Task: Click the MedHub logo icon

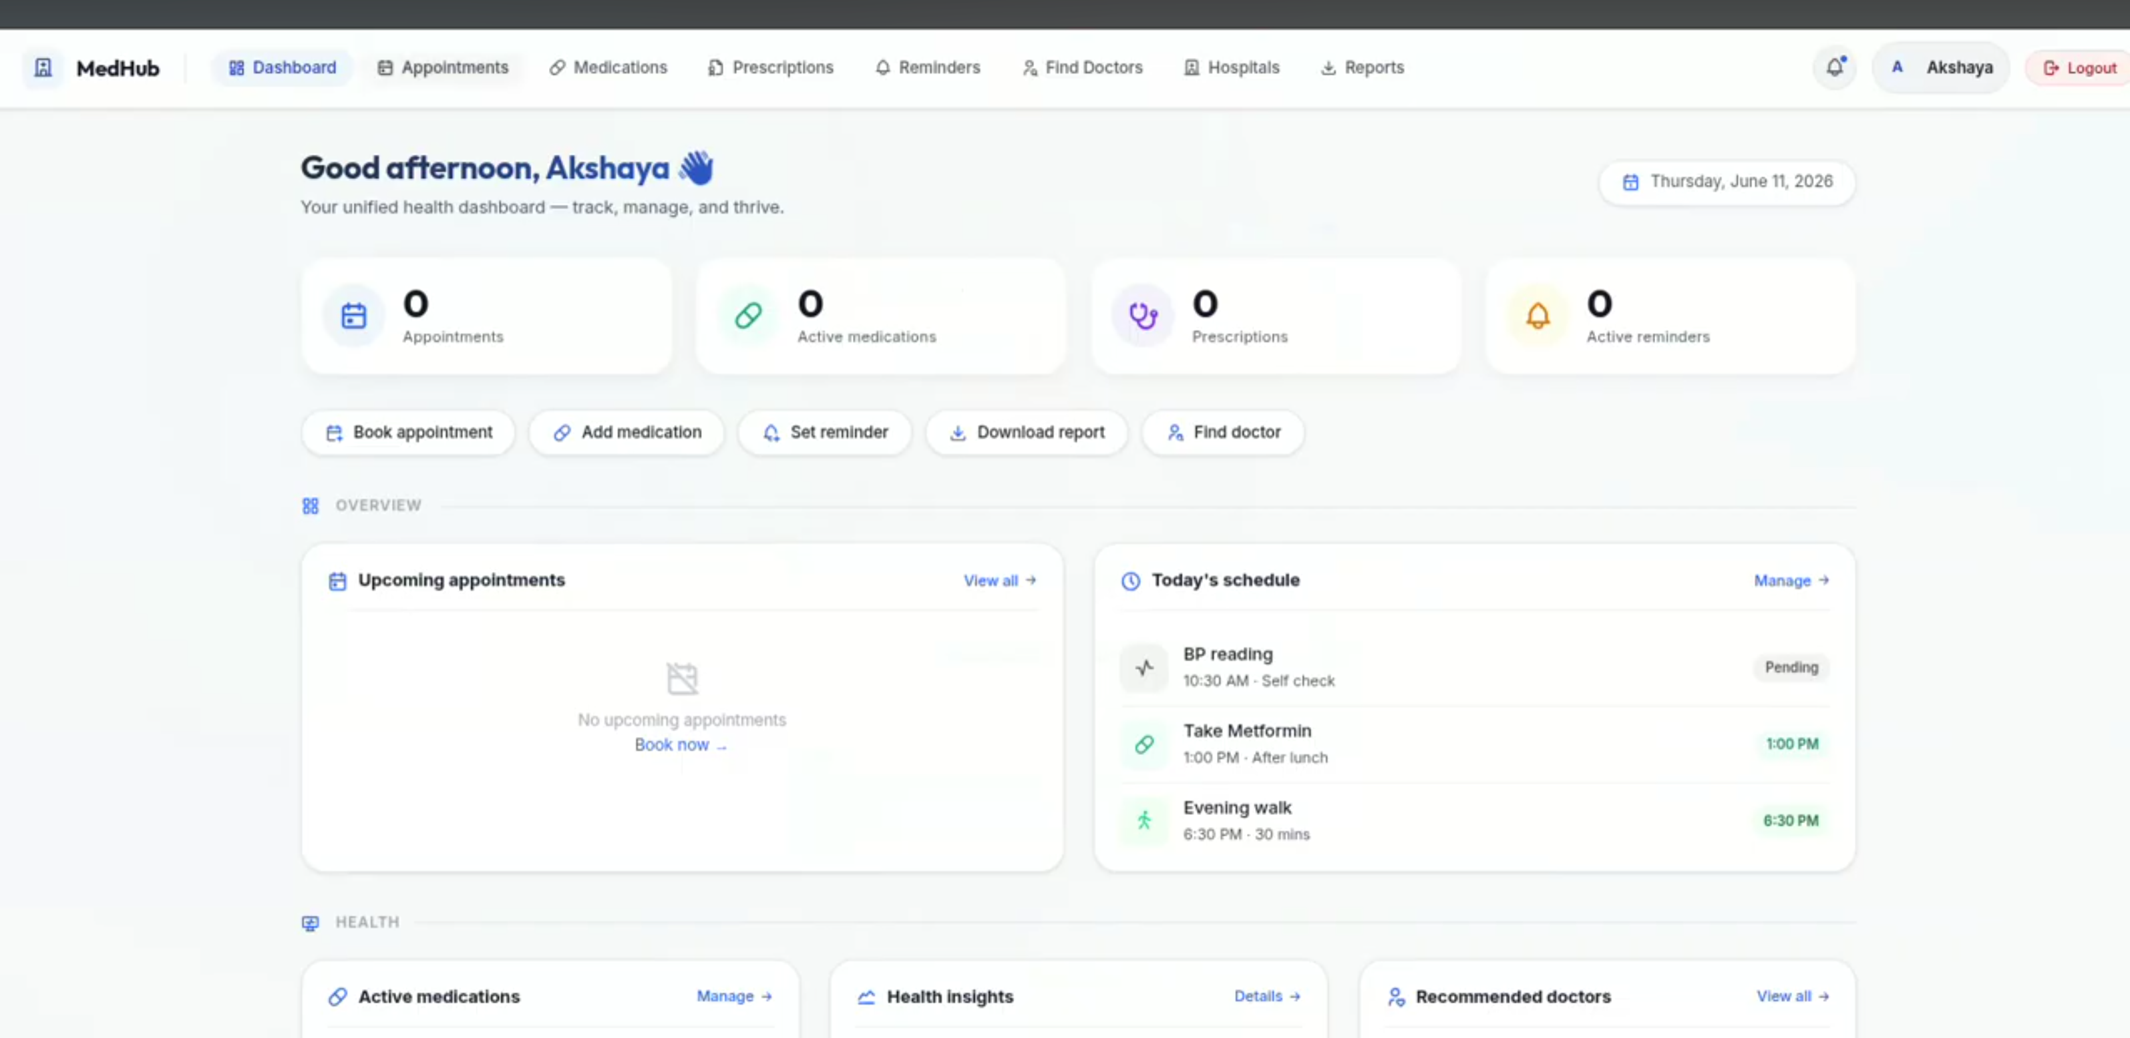Action: click(x=43, y=68)
